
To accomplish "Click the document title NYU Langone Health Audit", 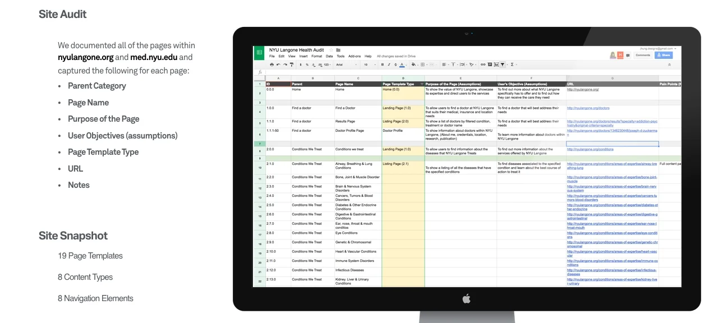I will (297, 50).
